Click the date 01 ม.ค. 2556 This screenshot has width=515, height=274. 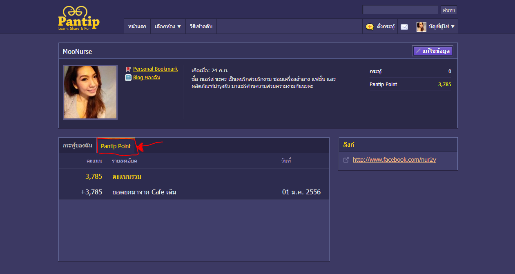coord(301,192)
